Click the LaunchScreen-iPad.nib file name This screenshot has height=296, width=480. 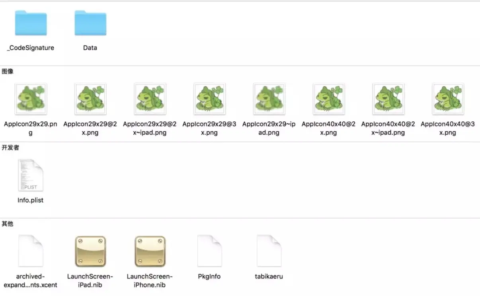pos(90,280)
